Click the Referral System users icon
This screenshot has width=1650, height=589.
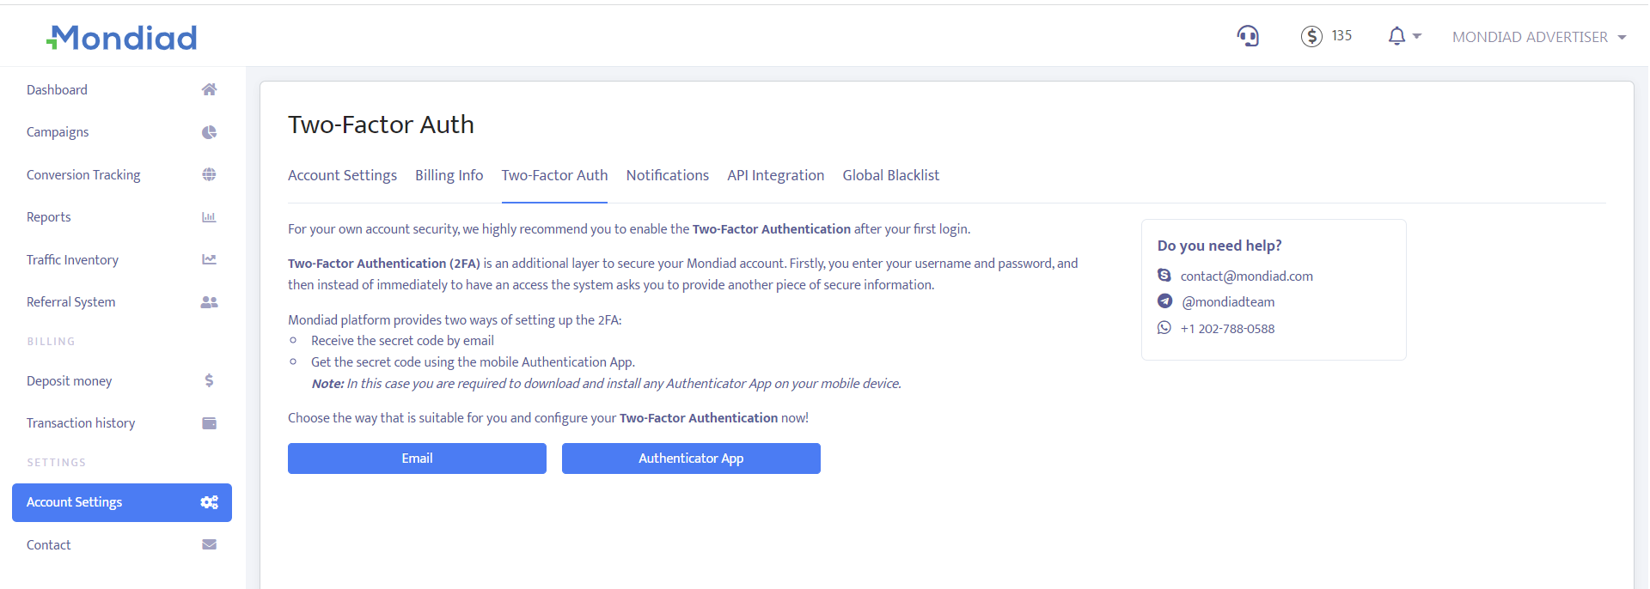tap(209, 302)
